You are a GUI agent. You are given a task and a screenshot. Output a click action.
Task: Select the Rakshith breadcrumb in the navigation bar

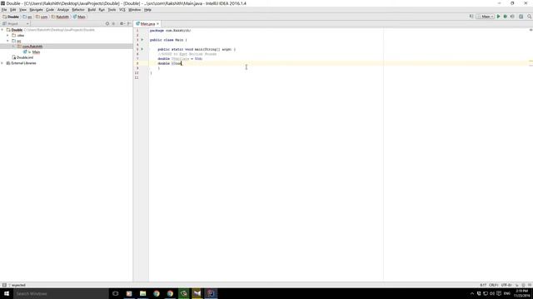[61, 17]
